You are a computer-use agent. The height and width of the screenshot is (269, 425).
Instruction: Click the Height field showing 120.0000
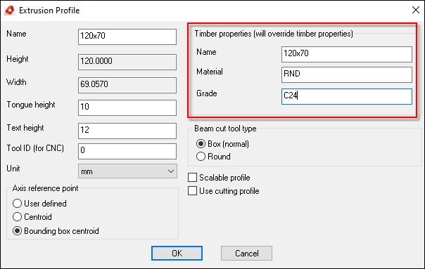(x=127, y=62)
